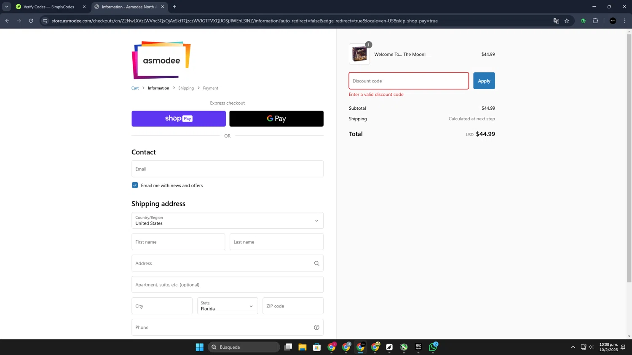632x355 pixels.
Task: Show hidden system tray icons
Action: [573, 347]
